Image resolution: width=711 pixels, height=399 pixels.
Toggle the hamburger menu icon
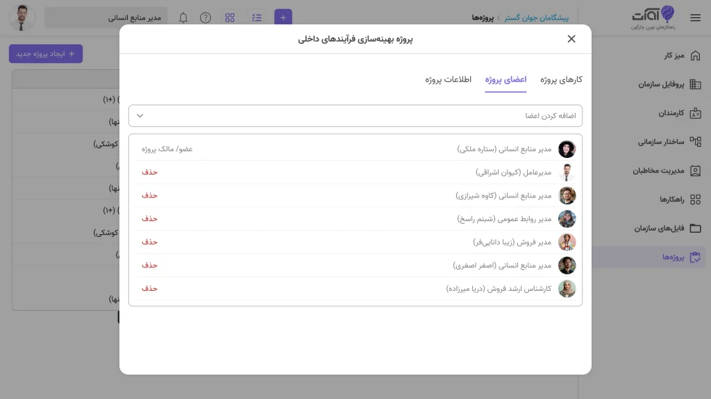click(x=695, y=17)
